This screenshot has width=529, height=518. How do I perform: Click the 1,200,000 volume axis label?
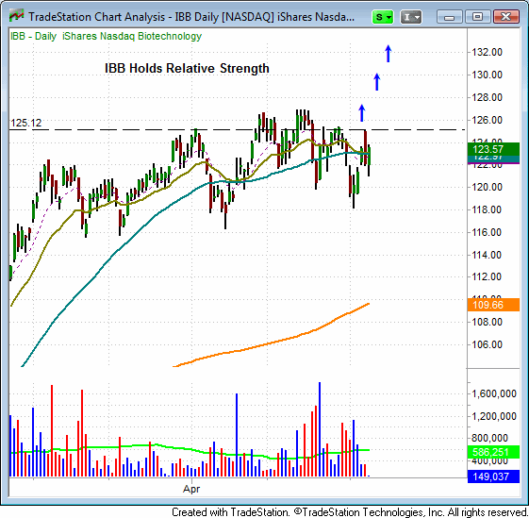point(494,416)
